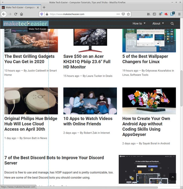The image size is (183, 189).
Task: Open The Best Grilling Gadgets article
Action: click(30, 59)
